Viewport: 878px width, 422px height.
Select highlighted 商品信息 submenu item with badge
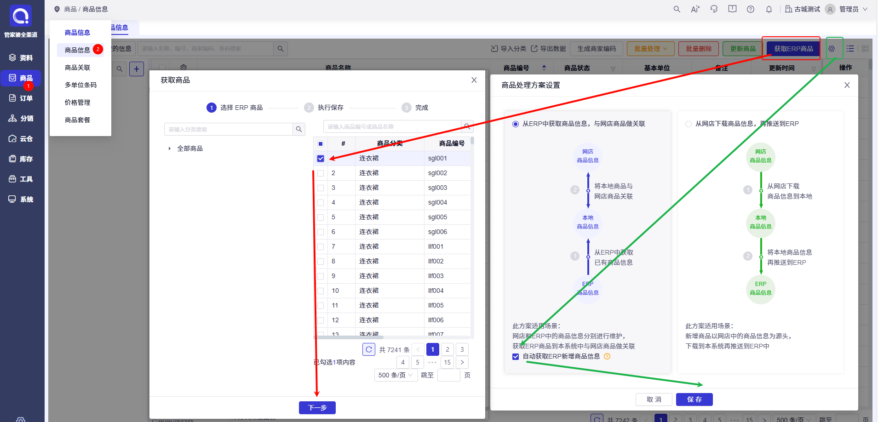coord(80,50)
